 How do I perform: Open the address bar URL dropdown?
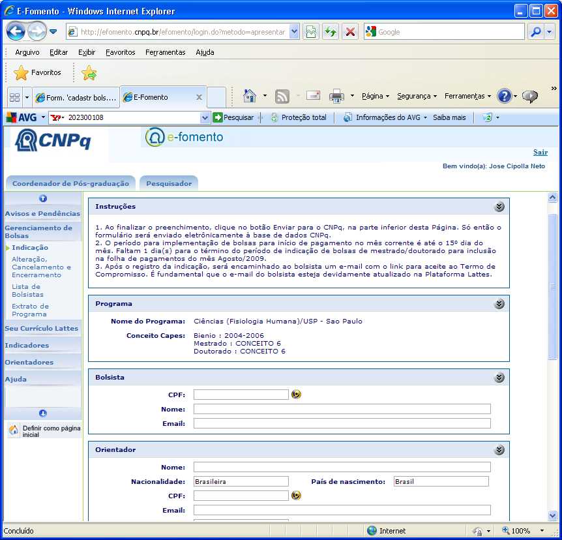tap(294, 32)
